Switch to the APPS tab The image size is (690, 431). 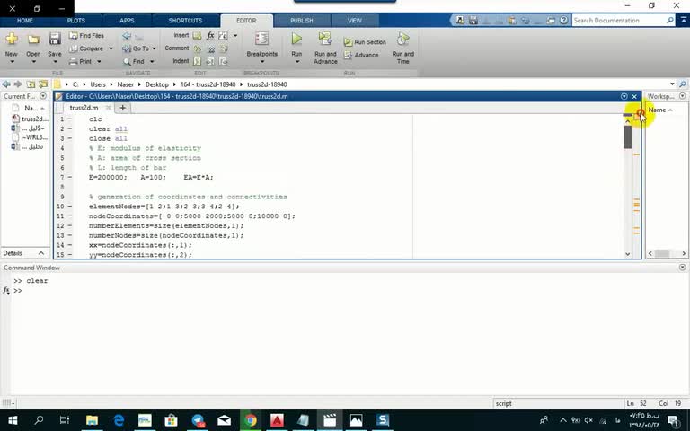(127, 21)
